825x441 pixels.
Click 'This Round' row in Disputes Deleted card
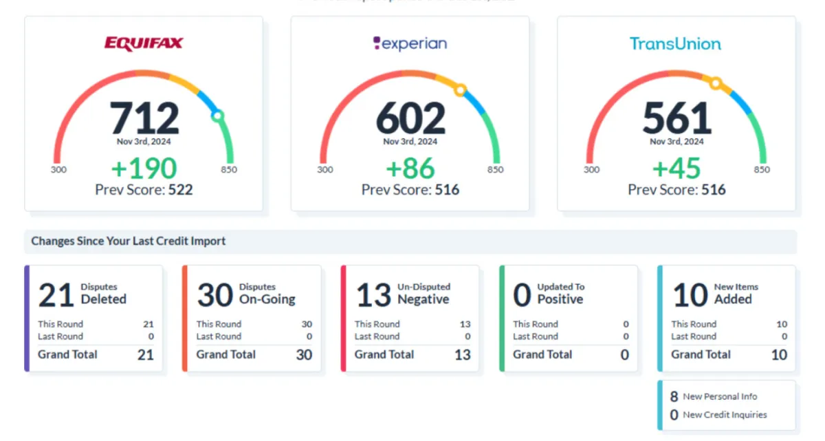click(x=96, y=324)
